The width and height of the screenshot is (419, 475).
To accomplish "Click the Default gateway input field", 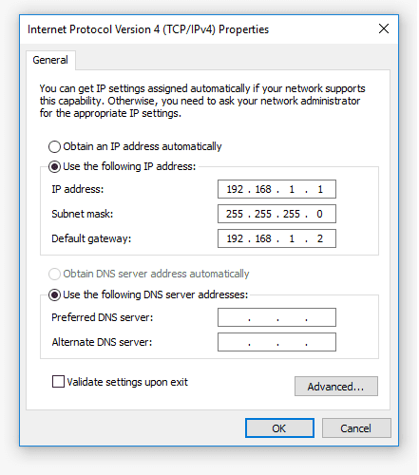I will point(276,238).
